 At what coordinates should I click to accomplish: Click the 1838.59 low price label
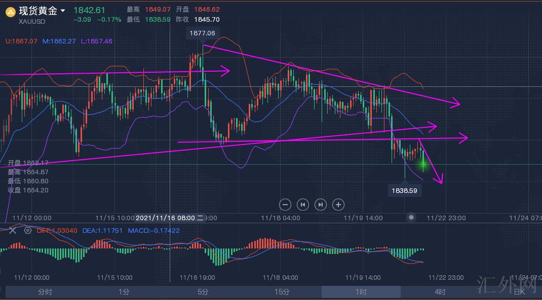coord(405,191)
